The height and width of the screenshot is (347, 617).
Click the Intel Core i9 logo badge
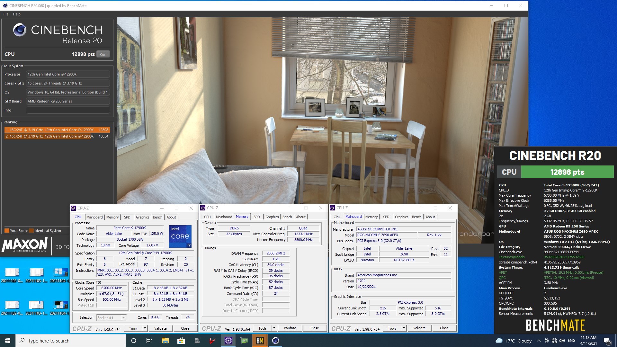click(180, 236)
